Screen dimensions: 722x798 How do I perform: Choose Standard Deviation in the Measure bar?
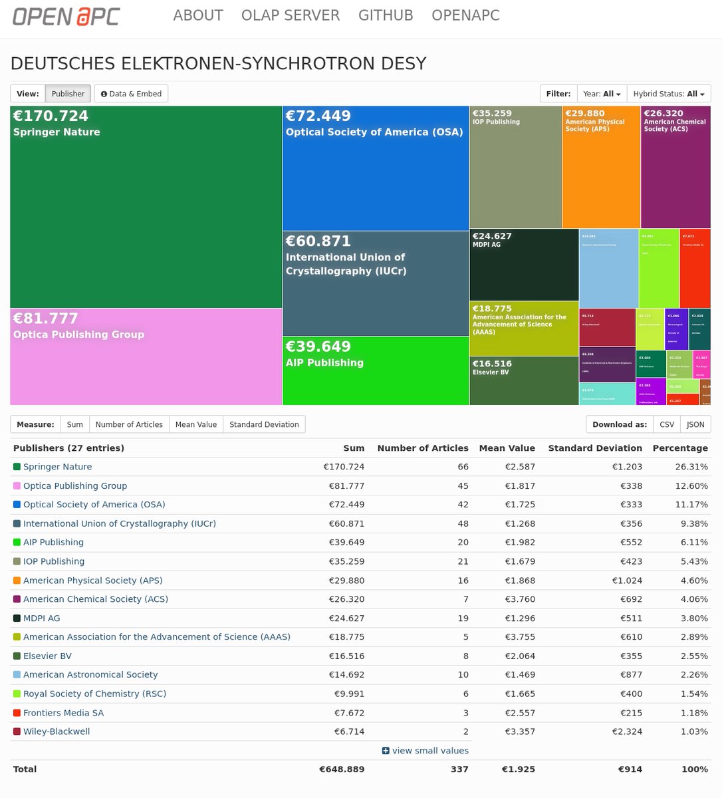[x=264, y=424]
